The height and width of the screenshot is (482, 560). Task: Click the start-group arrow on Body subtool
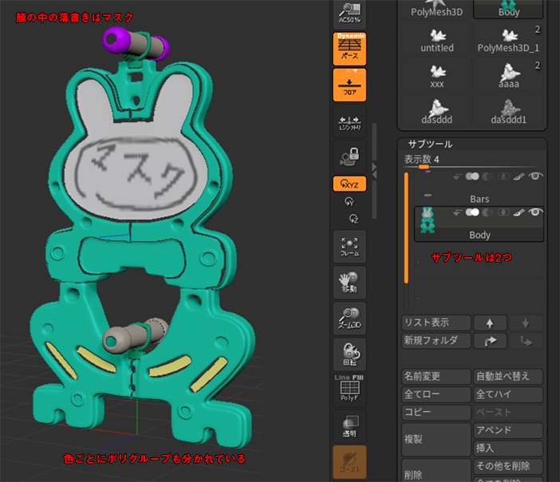point(456,213)
